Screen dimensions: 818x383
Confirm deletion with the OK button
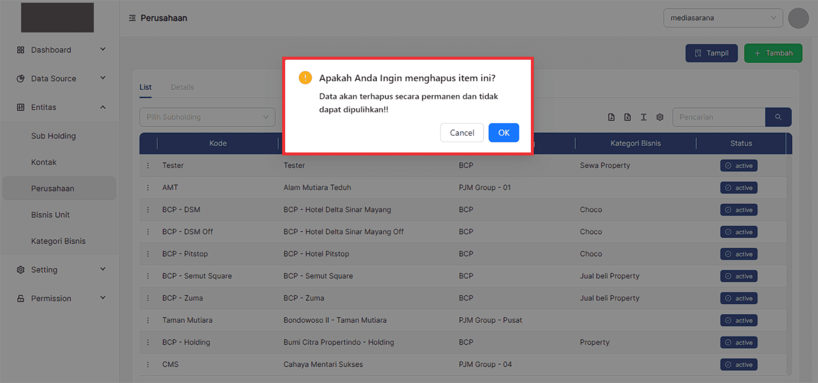pyautogui.click(x=503, y=133)
